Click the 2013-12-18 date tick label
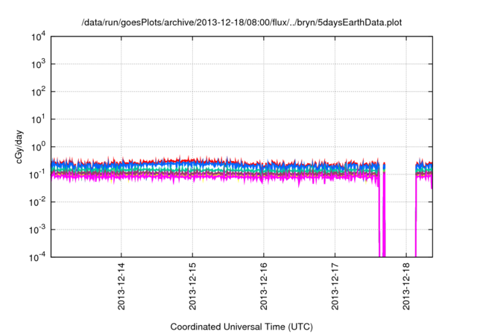477x334 pixels. 405,286
